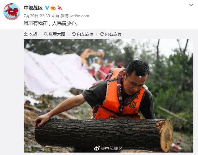This screenshot has width=198, height=155.
Task: Click the counterclockwise rotate arrow icon
Action: coord(74,34)
